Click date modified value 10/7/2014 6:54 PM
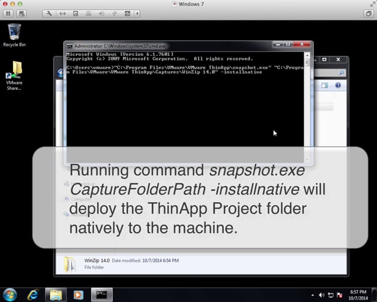Image resolution: width=377 pixels, height=302 pixels. pos(160,260)
